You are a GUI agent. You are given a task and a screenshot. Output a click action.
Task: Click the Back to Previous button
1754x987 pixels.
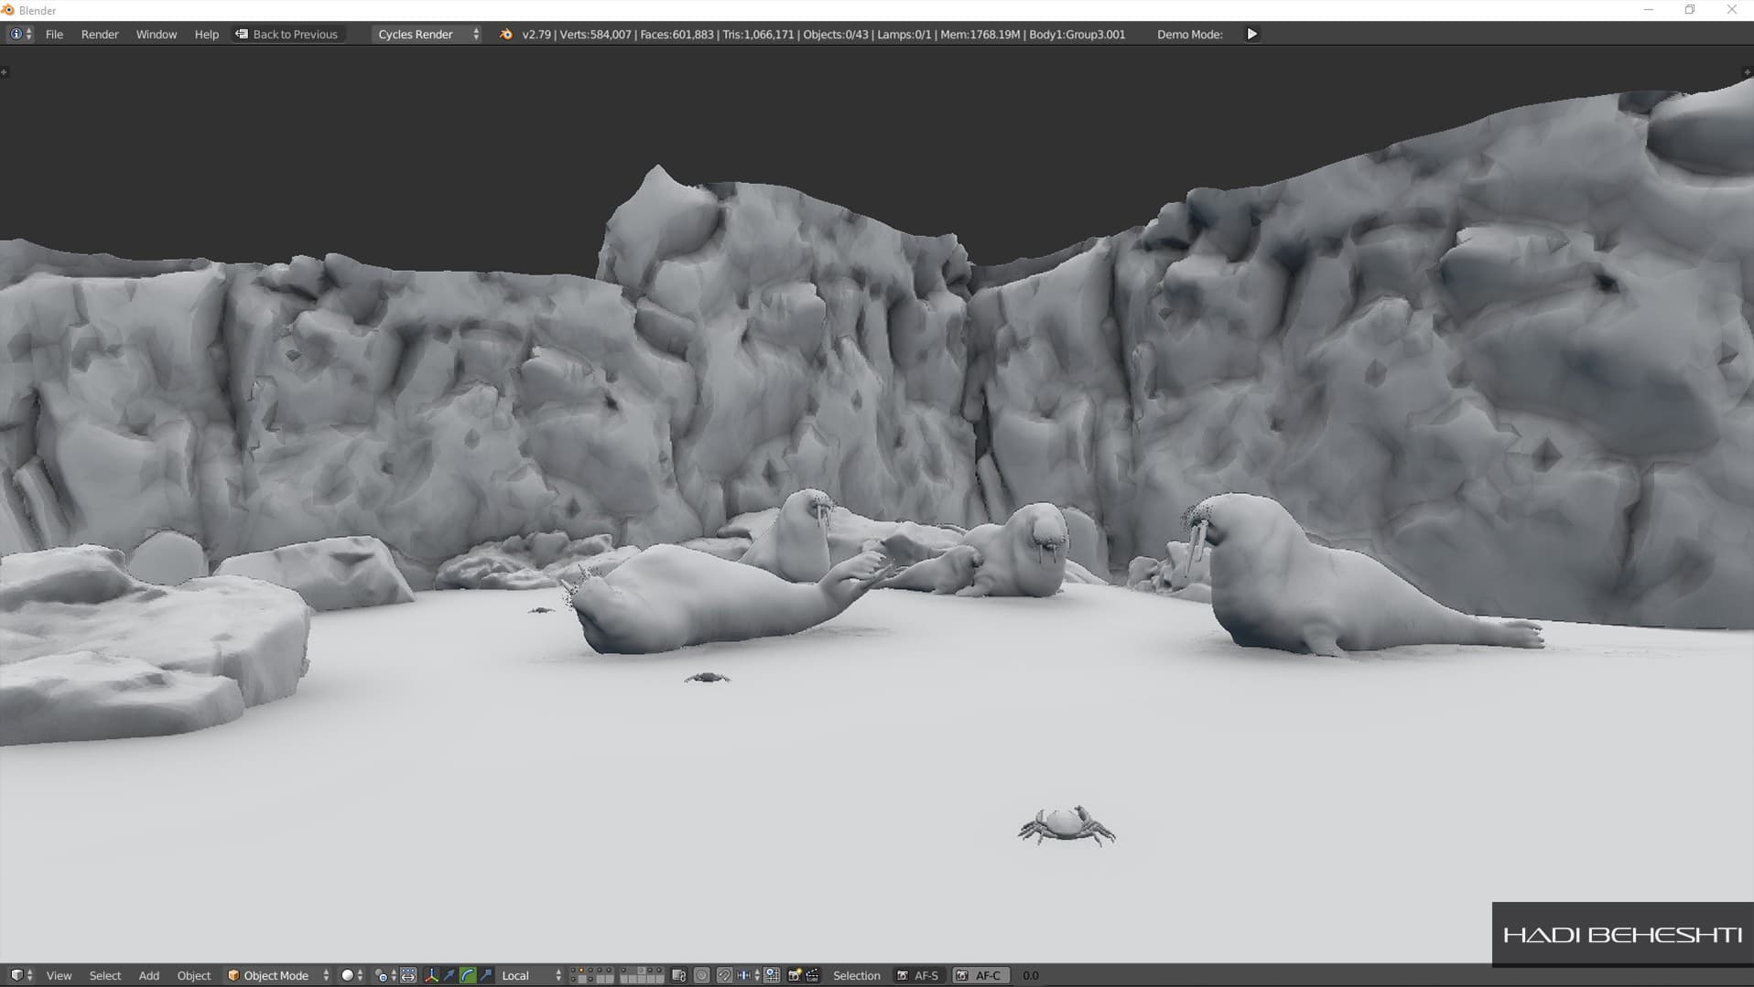287,34
